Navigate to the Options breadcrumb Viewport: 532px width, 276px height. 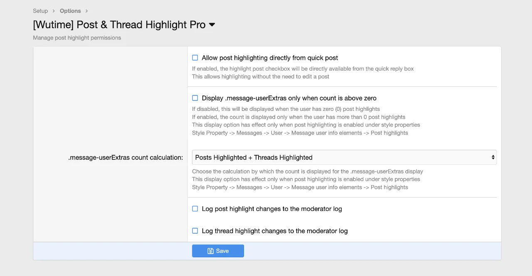pos(70,11)
